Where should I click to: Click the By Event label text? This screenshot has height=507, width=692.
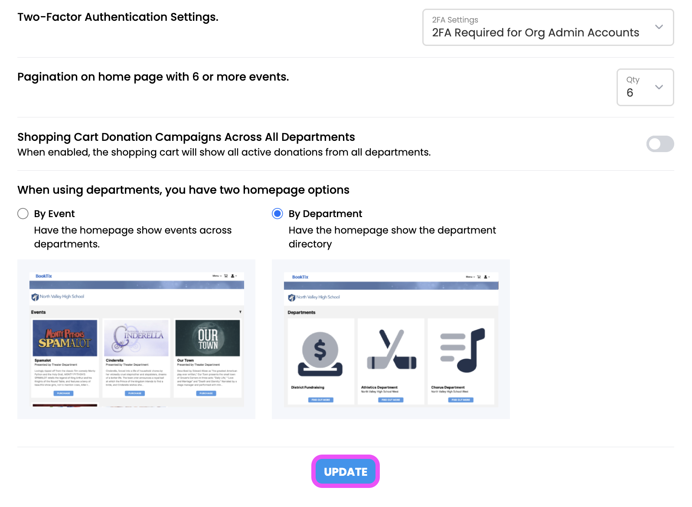point(54,214)
